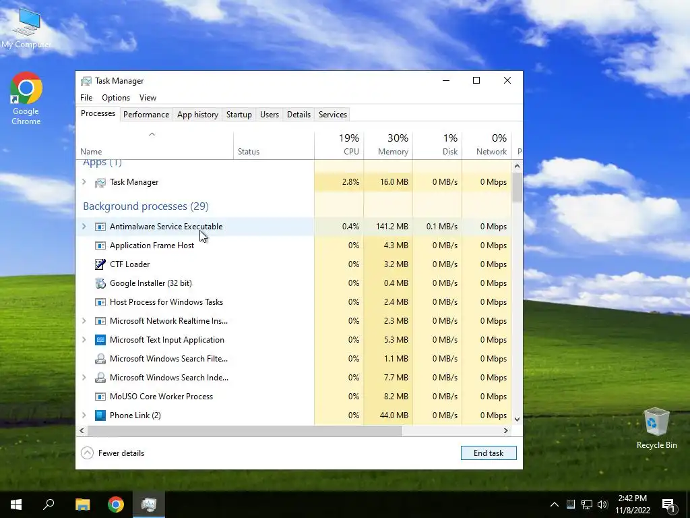Sort by Network usage column
The height and width of the screenshot is (518, 690).
point(487,145)
